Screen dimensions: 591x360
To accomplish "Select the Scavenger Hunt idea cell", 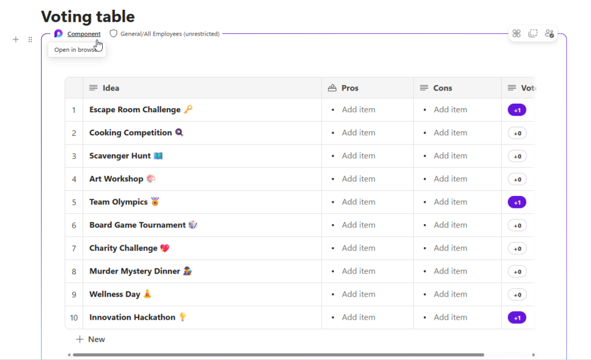I will [203, 156].
